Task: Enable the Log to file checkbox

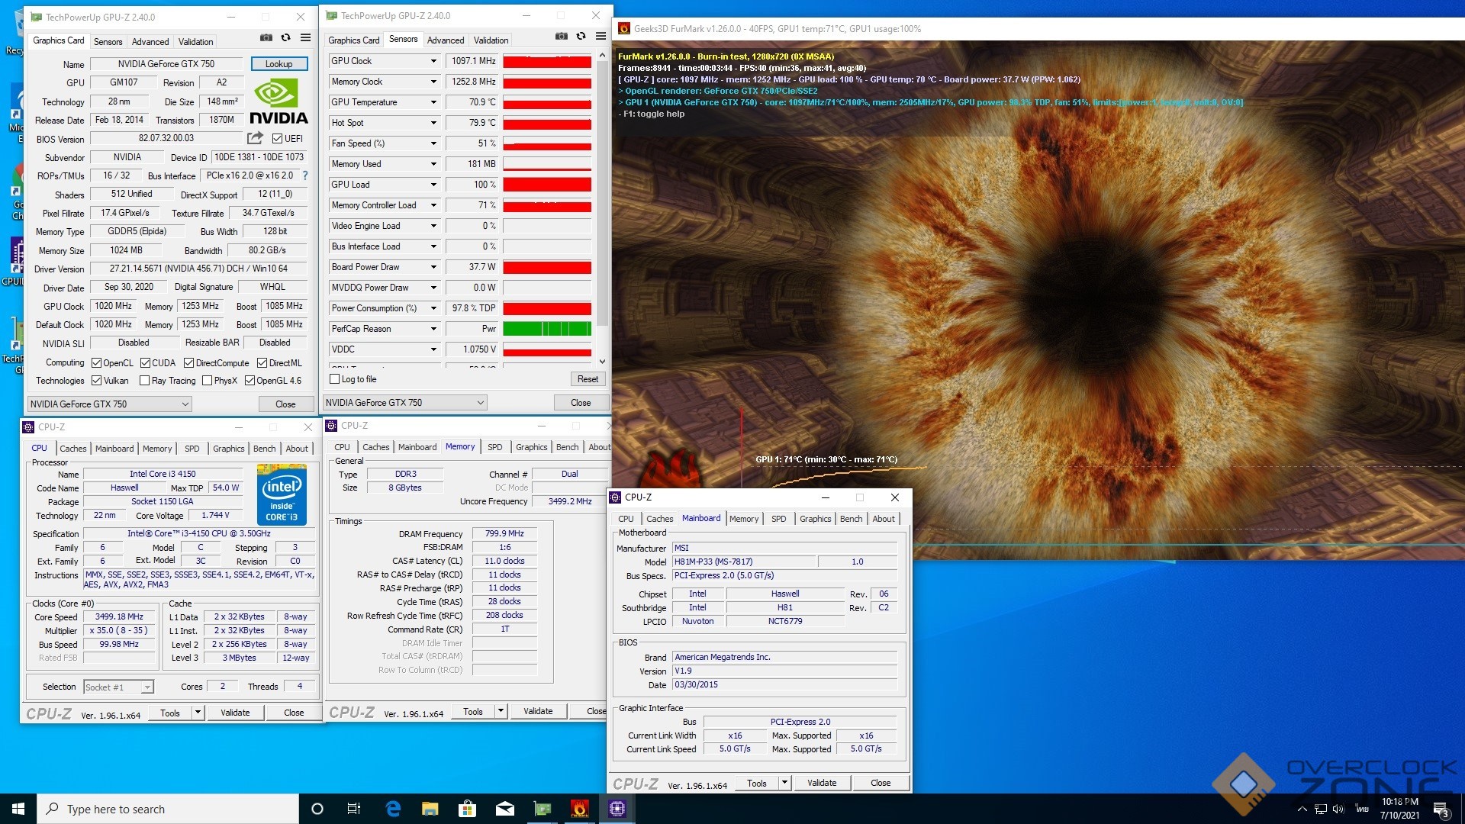Action: (x=334, y=379)
